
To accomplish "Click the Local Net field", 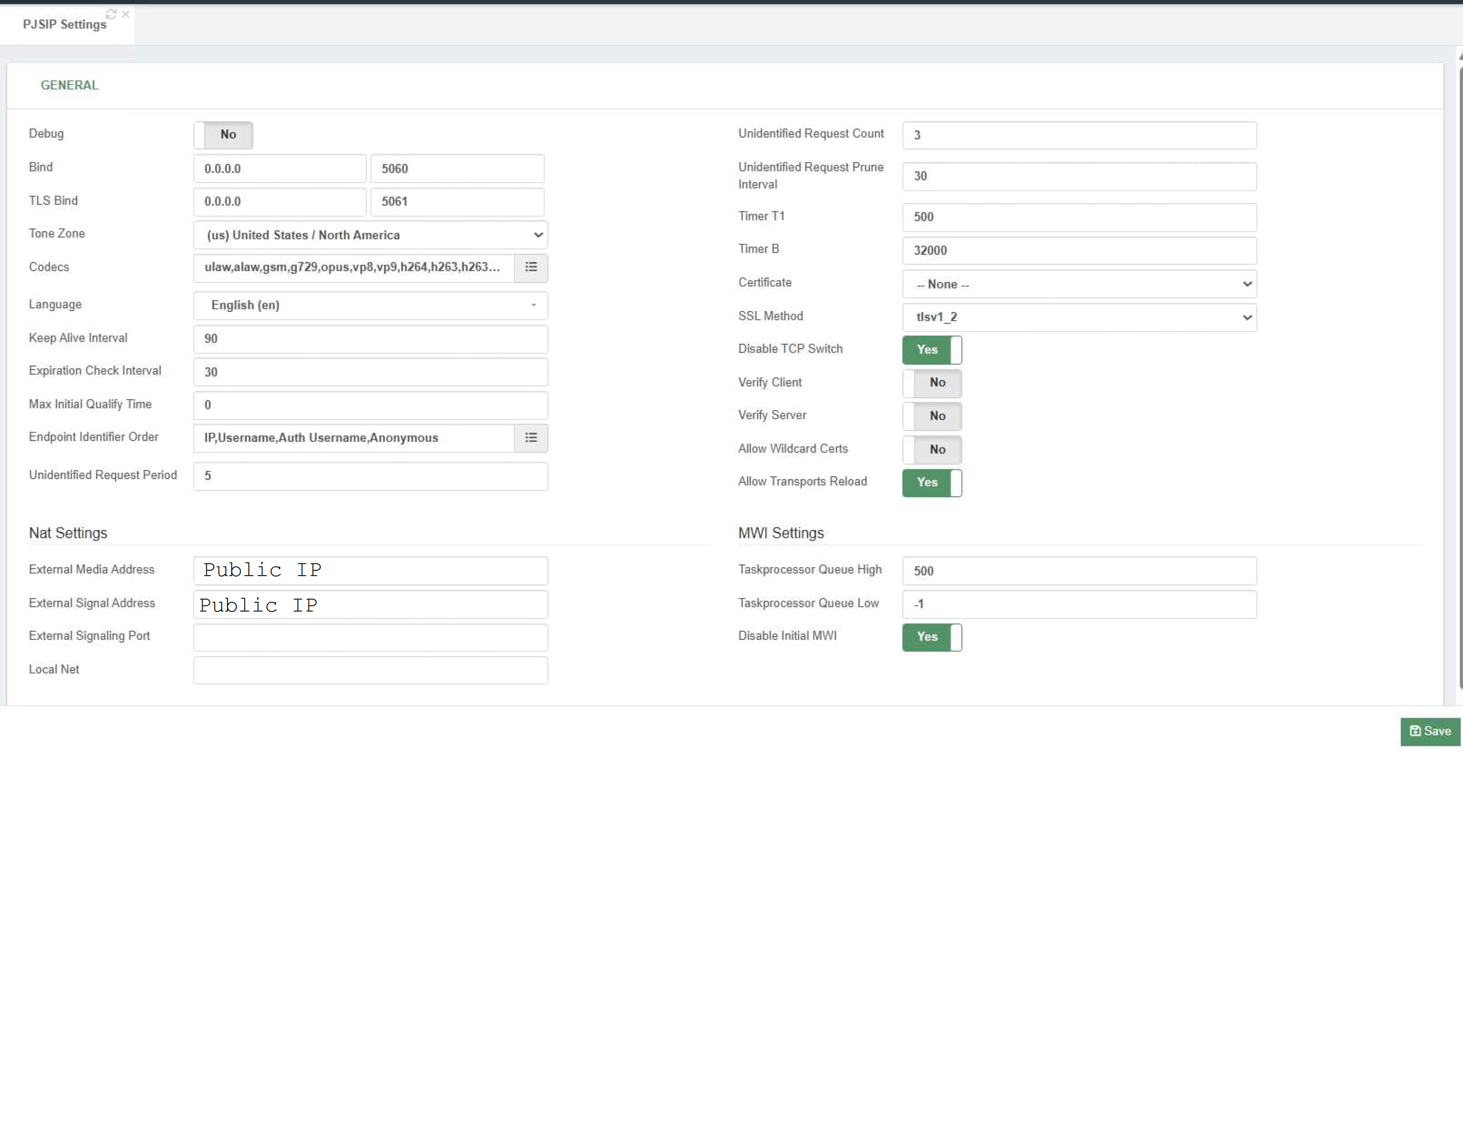I will pos(371,671).
